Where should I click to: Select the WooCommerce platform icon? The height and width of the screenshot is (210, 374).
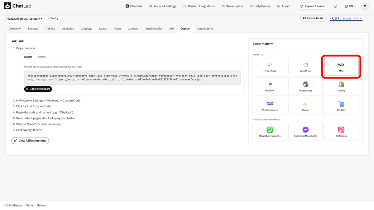270,104
